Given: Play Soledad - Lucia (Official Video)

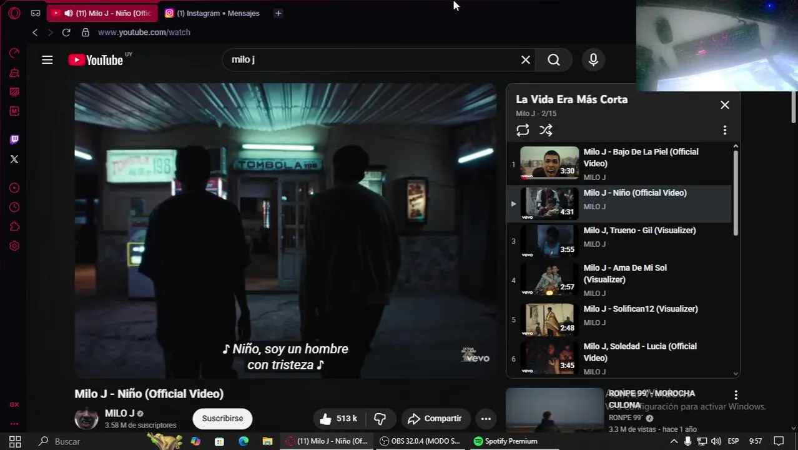Looking at the screenshot, I should (619, 357).
